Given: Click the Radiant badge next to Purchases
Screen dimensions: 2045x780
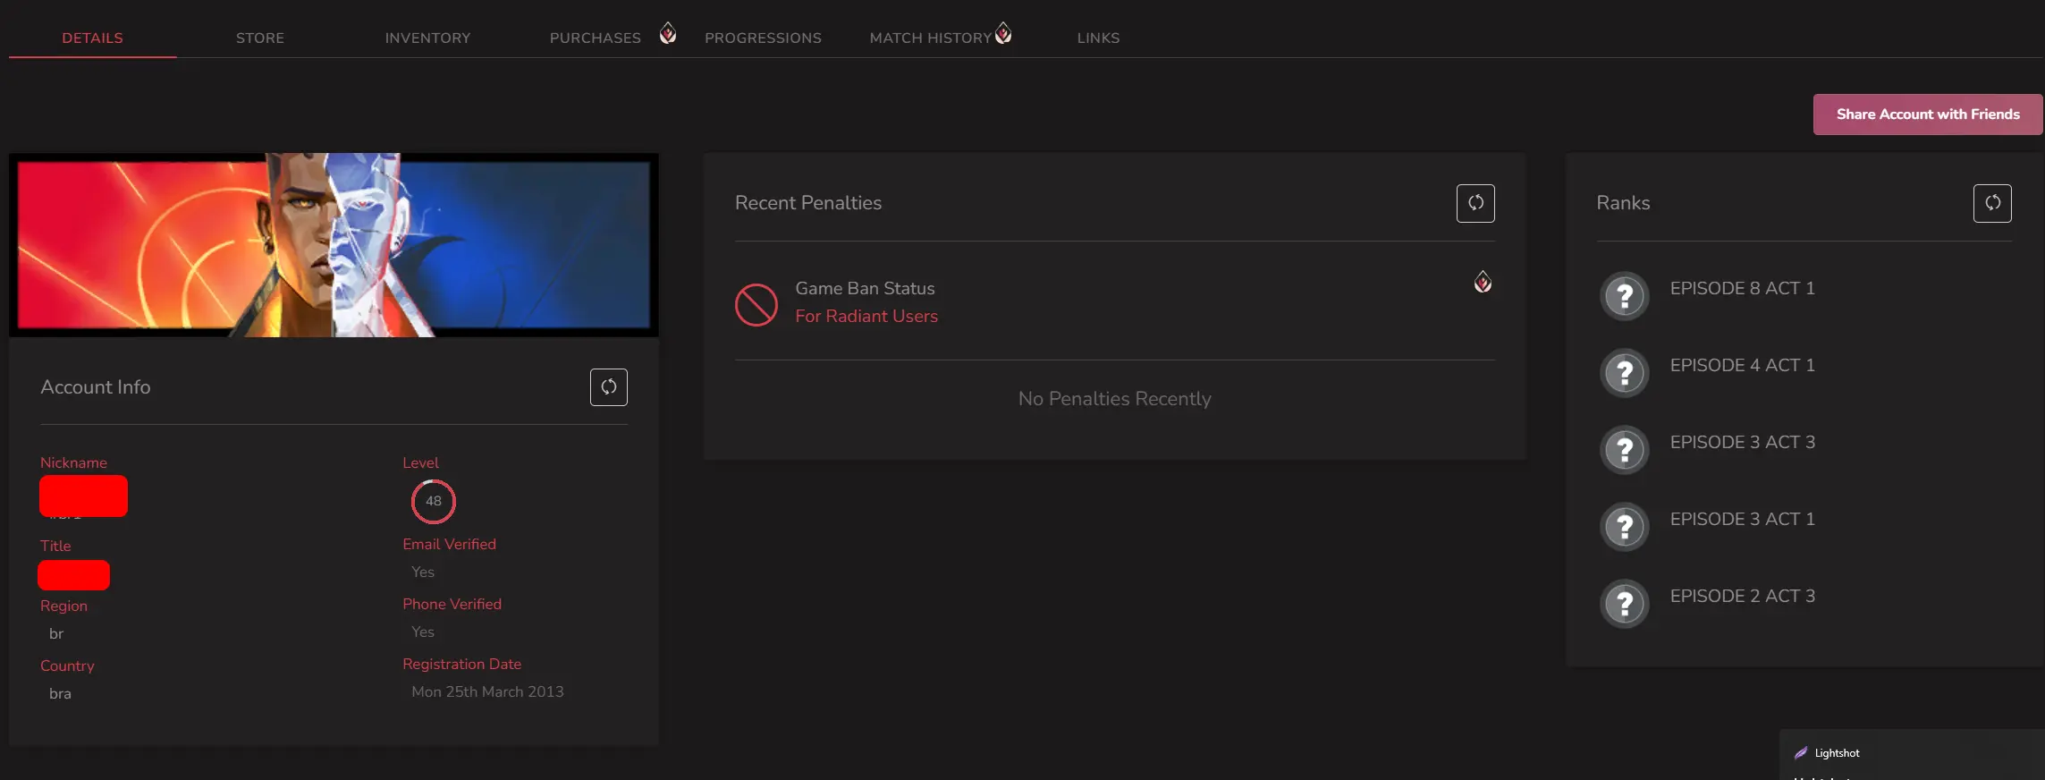Looking at the screenshot, I should point(667,34).
